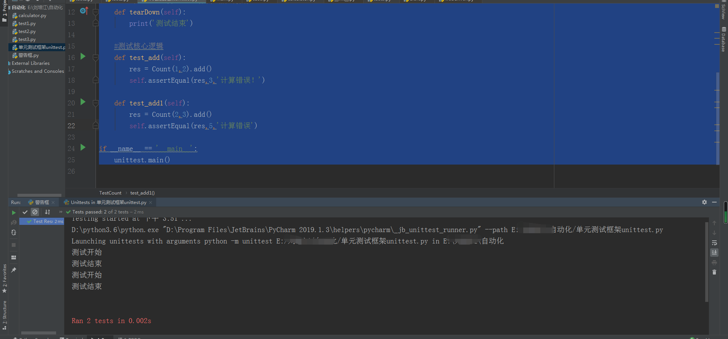Image resolution: width=728 pixels, height=339 pixels.
Task: Click Restore Layout icon in Run panel
Action: click(14, 257)
